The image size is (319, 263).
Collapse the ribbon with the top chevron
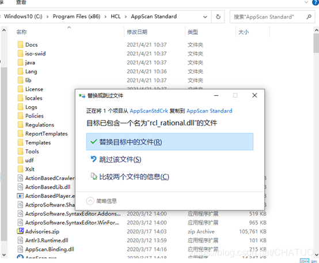306,2
